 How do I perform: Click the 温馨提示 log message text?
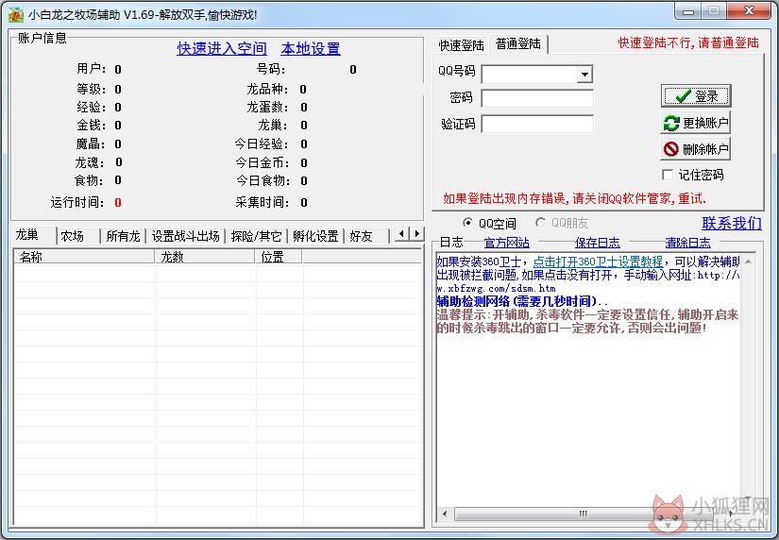click(587, 321)
